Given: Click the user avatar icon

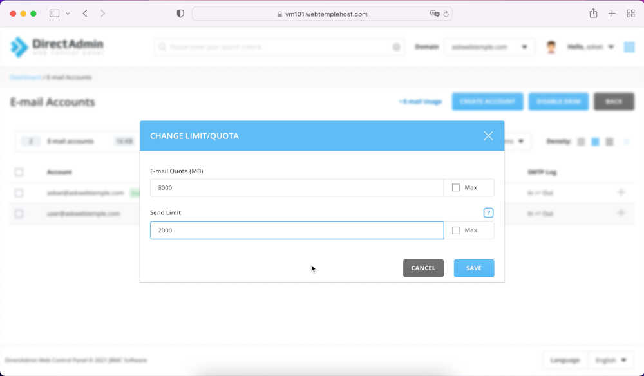Looking at the screenshot, I should (x=551, y=47).
